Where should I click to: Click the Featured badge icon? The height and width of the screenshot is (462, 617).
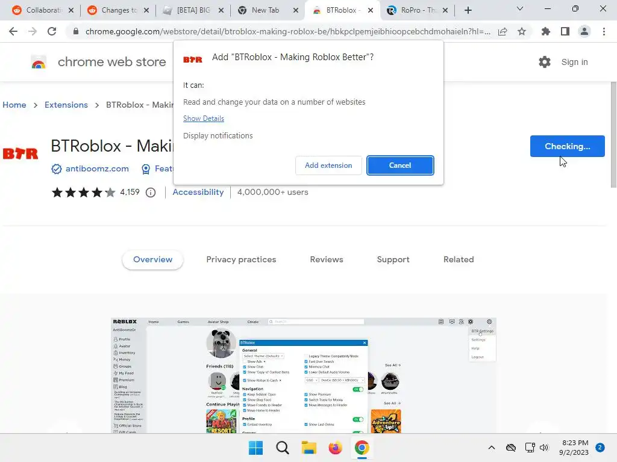146,169
